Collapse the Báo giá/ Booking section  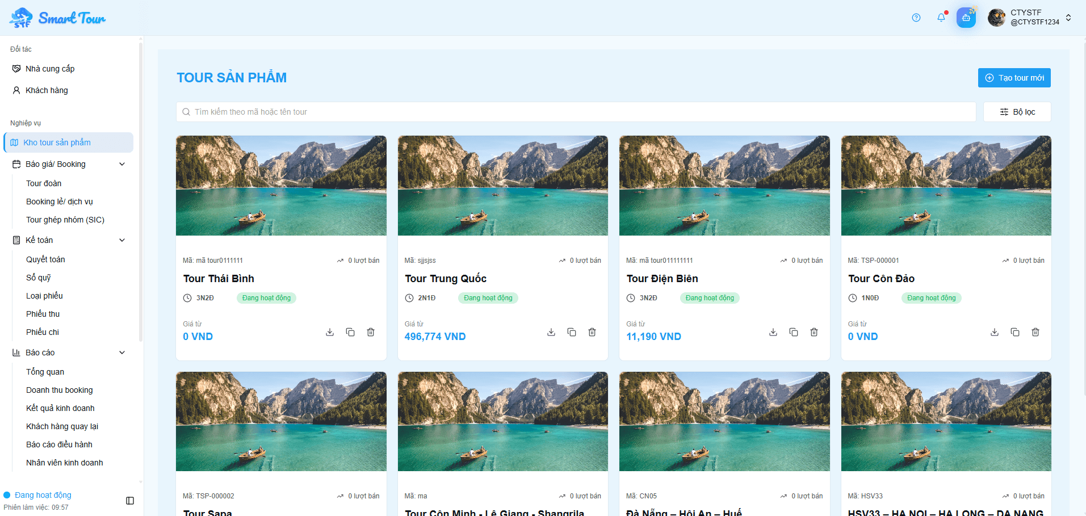pos(122,164)
